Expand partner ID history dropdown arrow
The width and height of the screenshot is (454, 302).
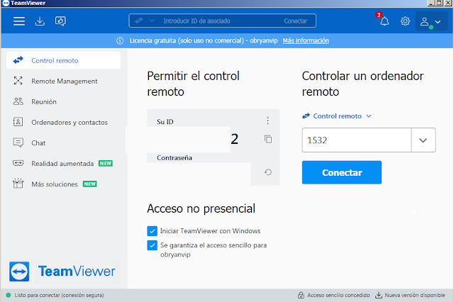tap(423, 140)
